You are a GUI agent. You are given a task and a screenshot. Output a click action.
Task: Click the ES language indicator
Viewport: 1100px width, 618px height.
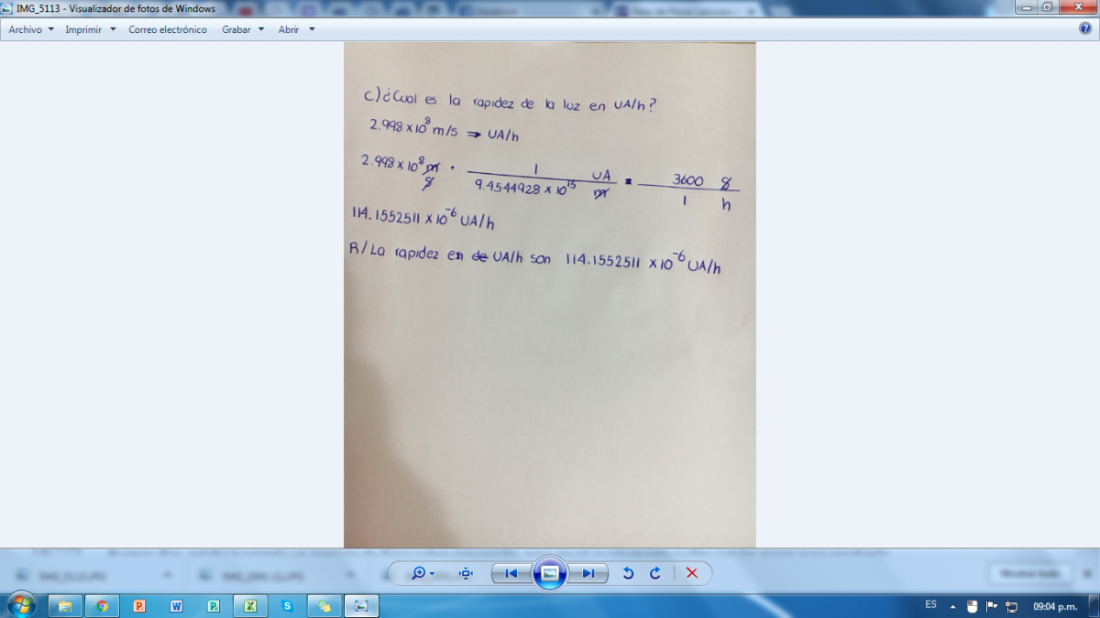[x=930, y=605]
